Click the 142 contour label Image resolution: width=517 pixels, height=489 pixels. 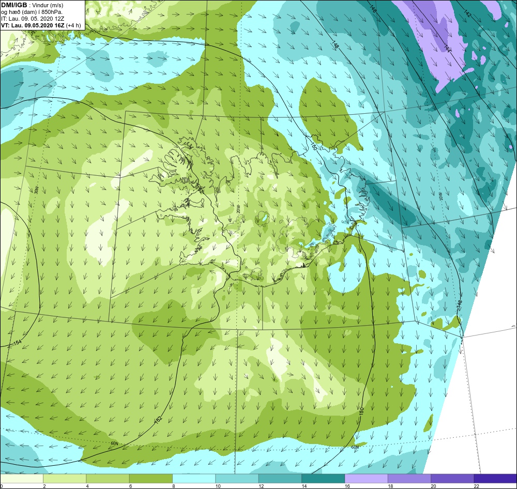coord(467,13)
